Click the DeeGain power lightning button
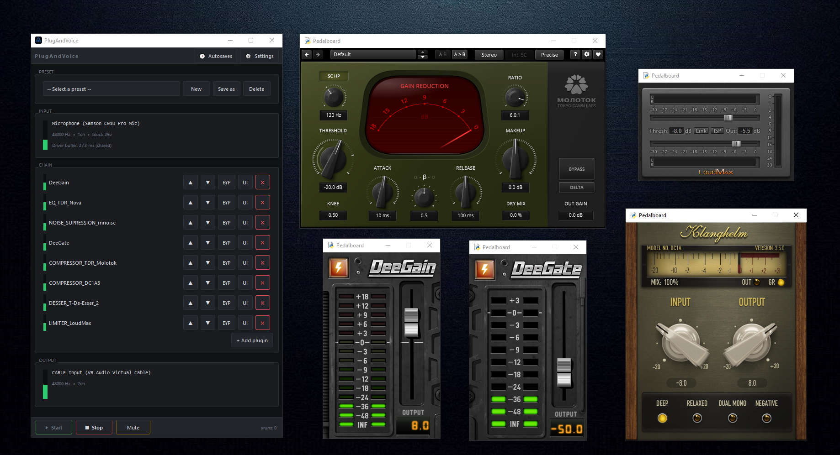 (x=339, y=268)
